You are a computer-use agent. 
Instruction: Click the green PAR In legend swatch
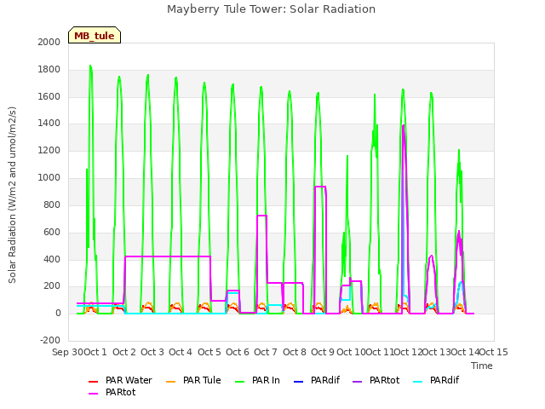[240, 382]
